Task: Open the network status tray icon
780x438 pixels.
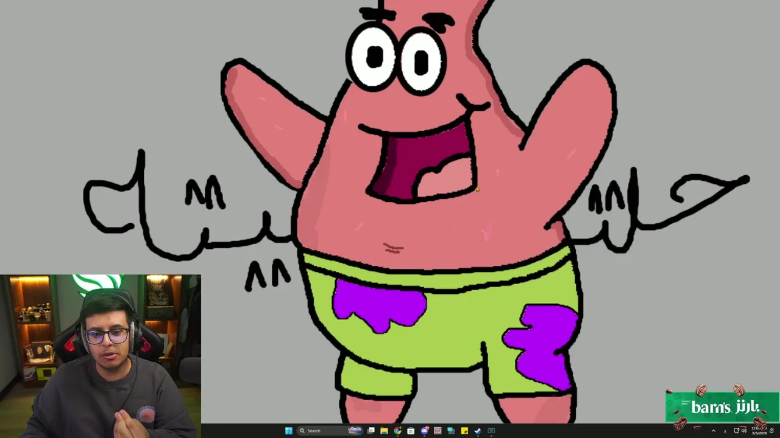Action: pos(737,431)
